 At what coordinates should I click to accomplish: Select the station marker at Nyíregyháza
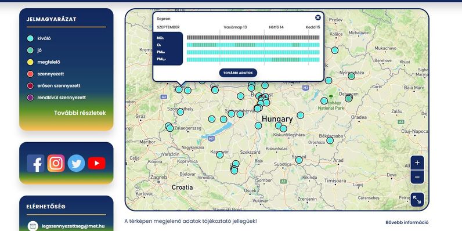pyautogui.click(x=351, y=76)
